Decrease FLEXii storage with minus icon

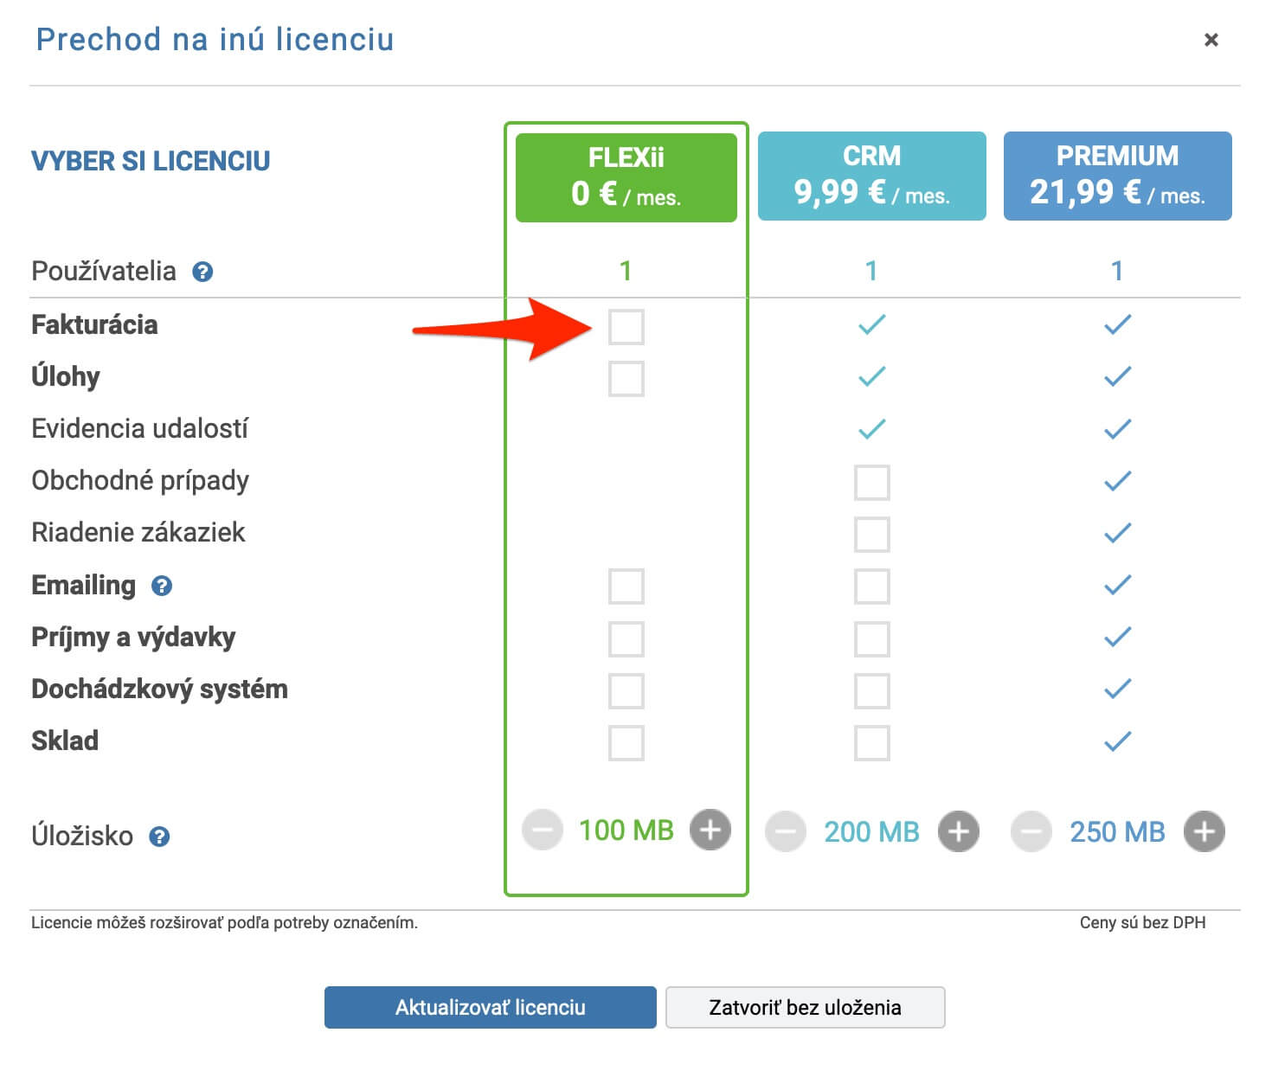543,831
